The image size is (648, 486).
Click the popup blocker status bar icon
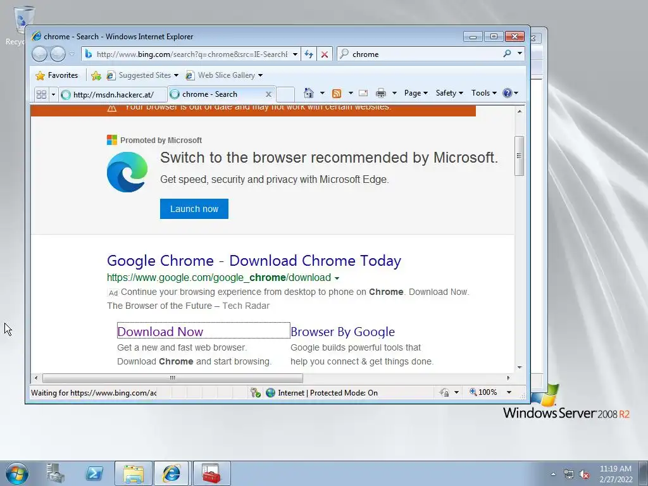[x=256, y=392]
